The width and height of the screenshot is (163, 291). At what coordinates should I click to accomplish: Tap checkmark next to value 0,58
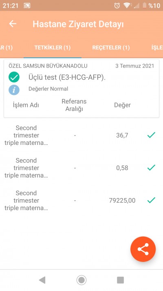(151, 168)
